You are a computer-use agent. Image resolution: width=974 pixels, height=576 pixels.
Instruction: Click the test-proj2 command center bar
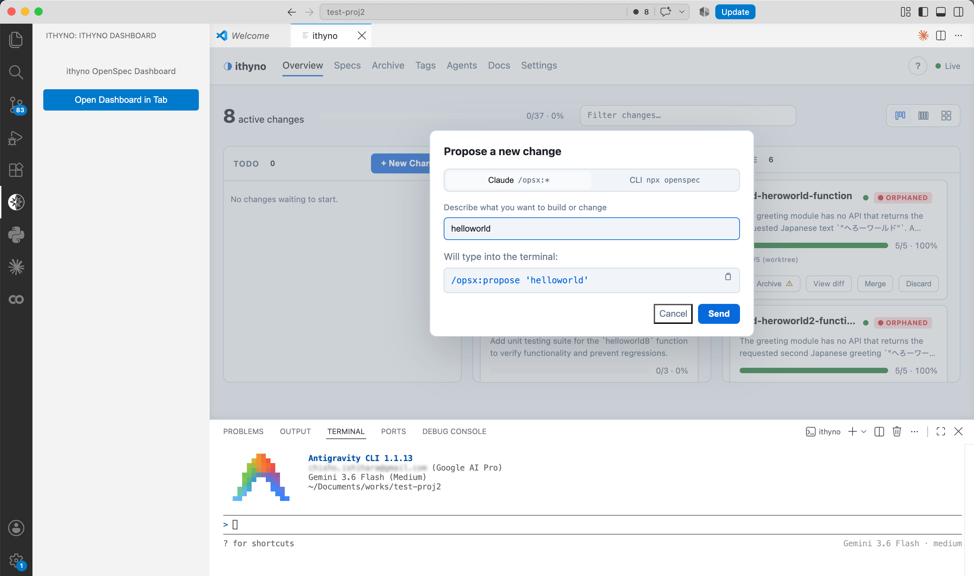[x=473, y=12]
